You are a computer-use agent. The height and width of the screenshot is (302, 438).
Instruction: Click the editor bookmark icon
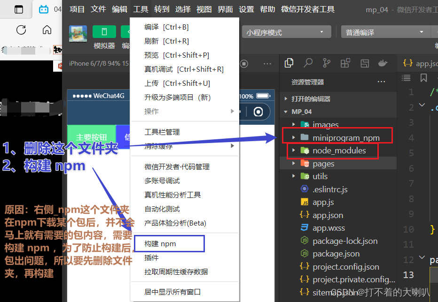coord(423,78)
